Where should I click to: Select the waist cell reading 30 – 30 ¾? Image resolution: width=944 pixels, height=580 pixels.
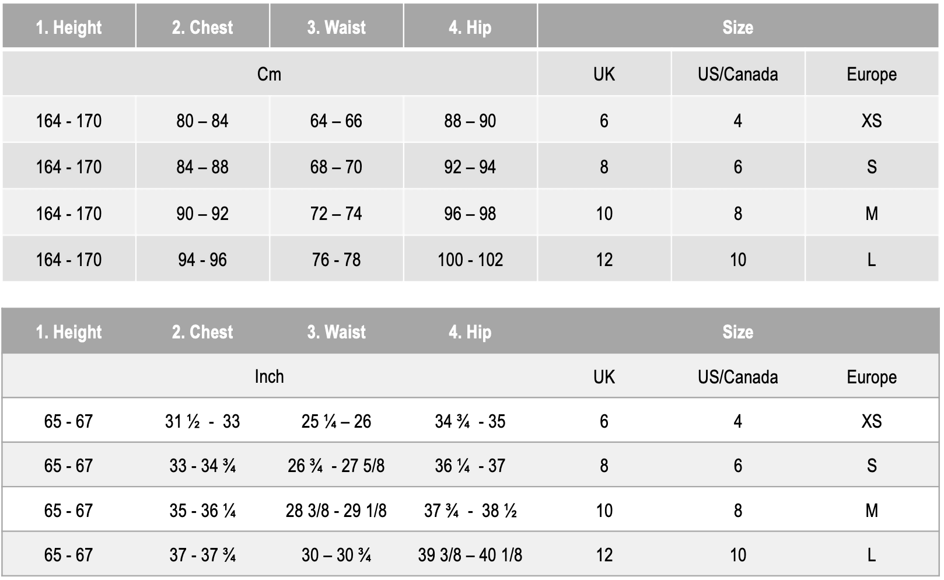[336, 555]
